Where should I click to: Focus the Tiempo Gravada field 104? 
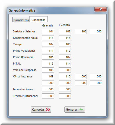(x=48, y=44)
